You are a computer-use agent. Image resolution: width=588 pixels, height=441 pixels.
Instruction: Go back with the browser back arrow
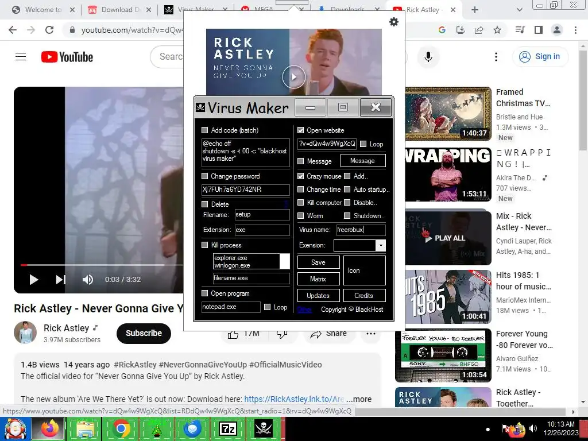13,30
